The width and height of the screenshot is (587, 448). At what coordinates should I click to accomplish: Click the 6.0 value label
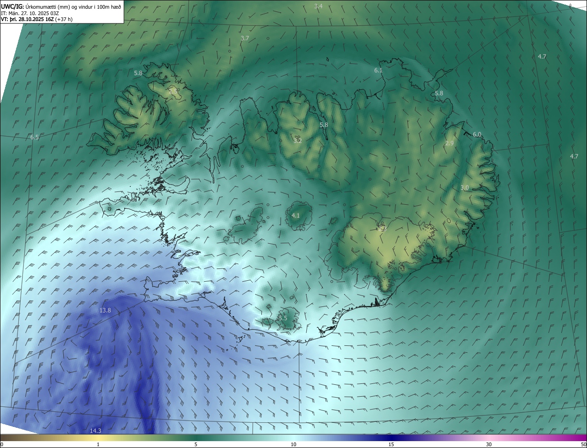coord(477,135)
